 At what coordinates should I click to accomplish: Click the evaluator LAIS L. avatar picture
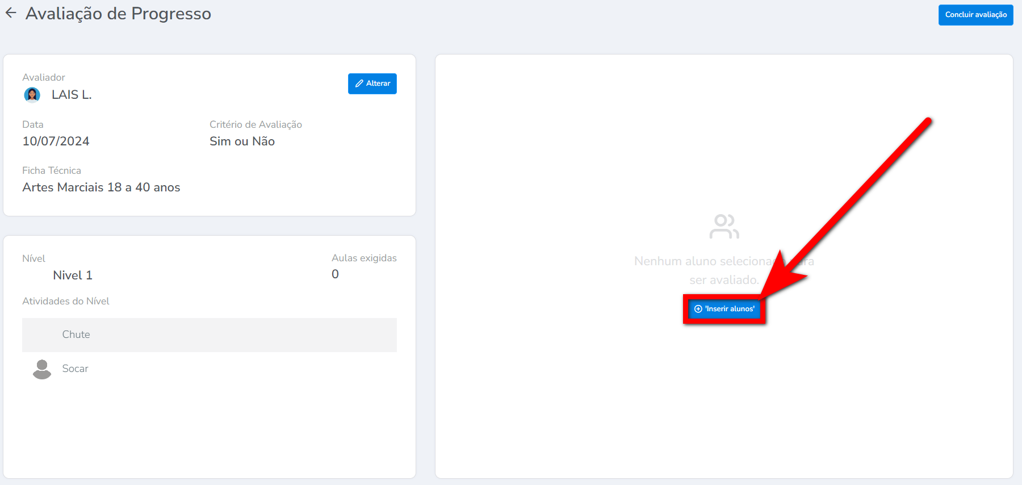point(32,95)
